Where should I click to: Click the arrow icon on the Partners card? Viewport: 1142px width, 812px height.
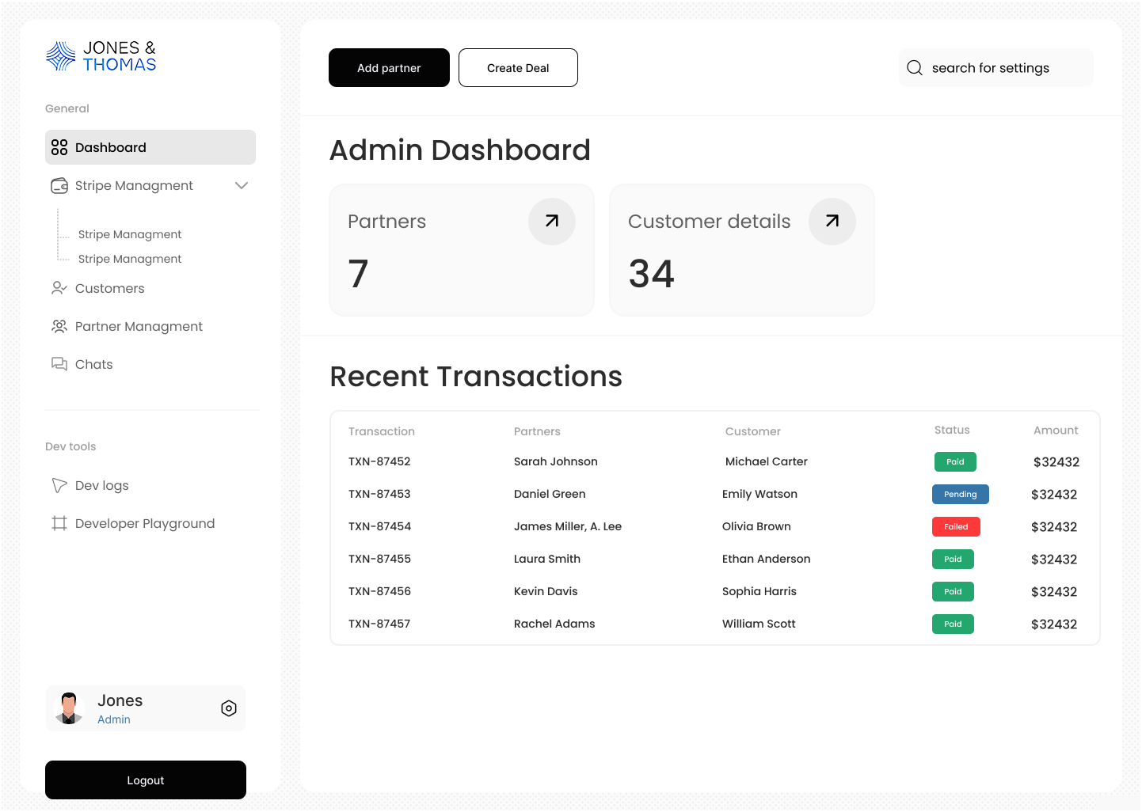pyautogui.click(x=552, y=222)
